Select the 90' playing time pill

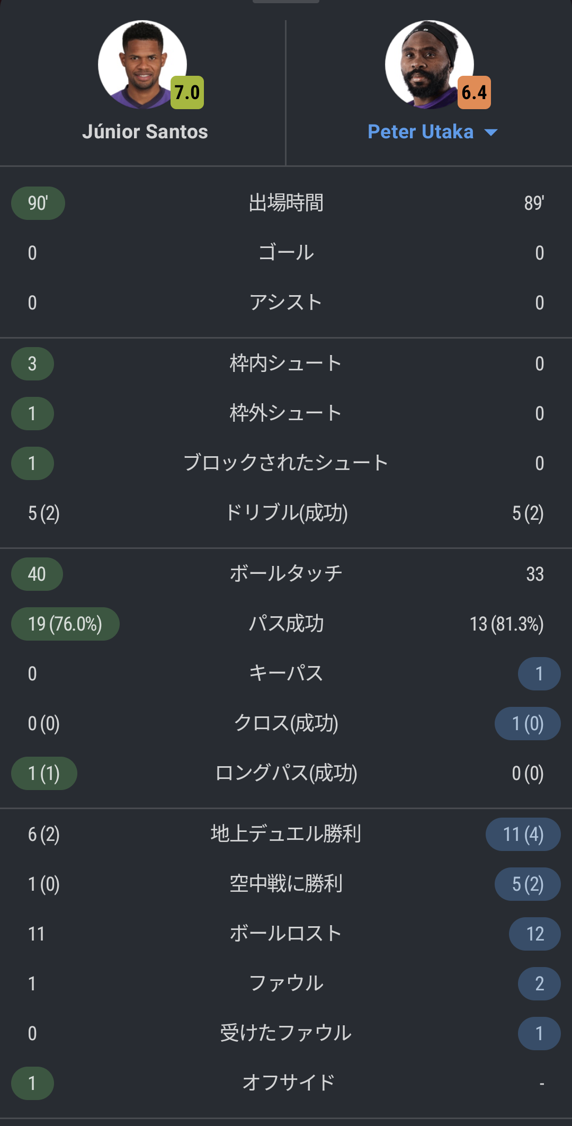[38, 203]
